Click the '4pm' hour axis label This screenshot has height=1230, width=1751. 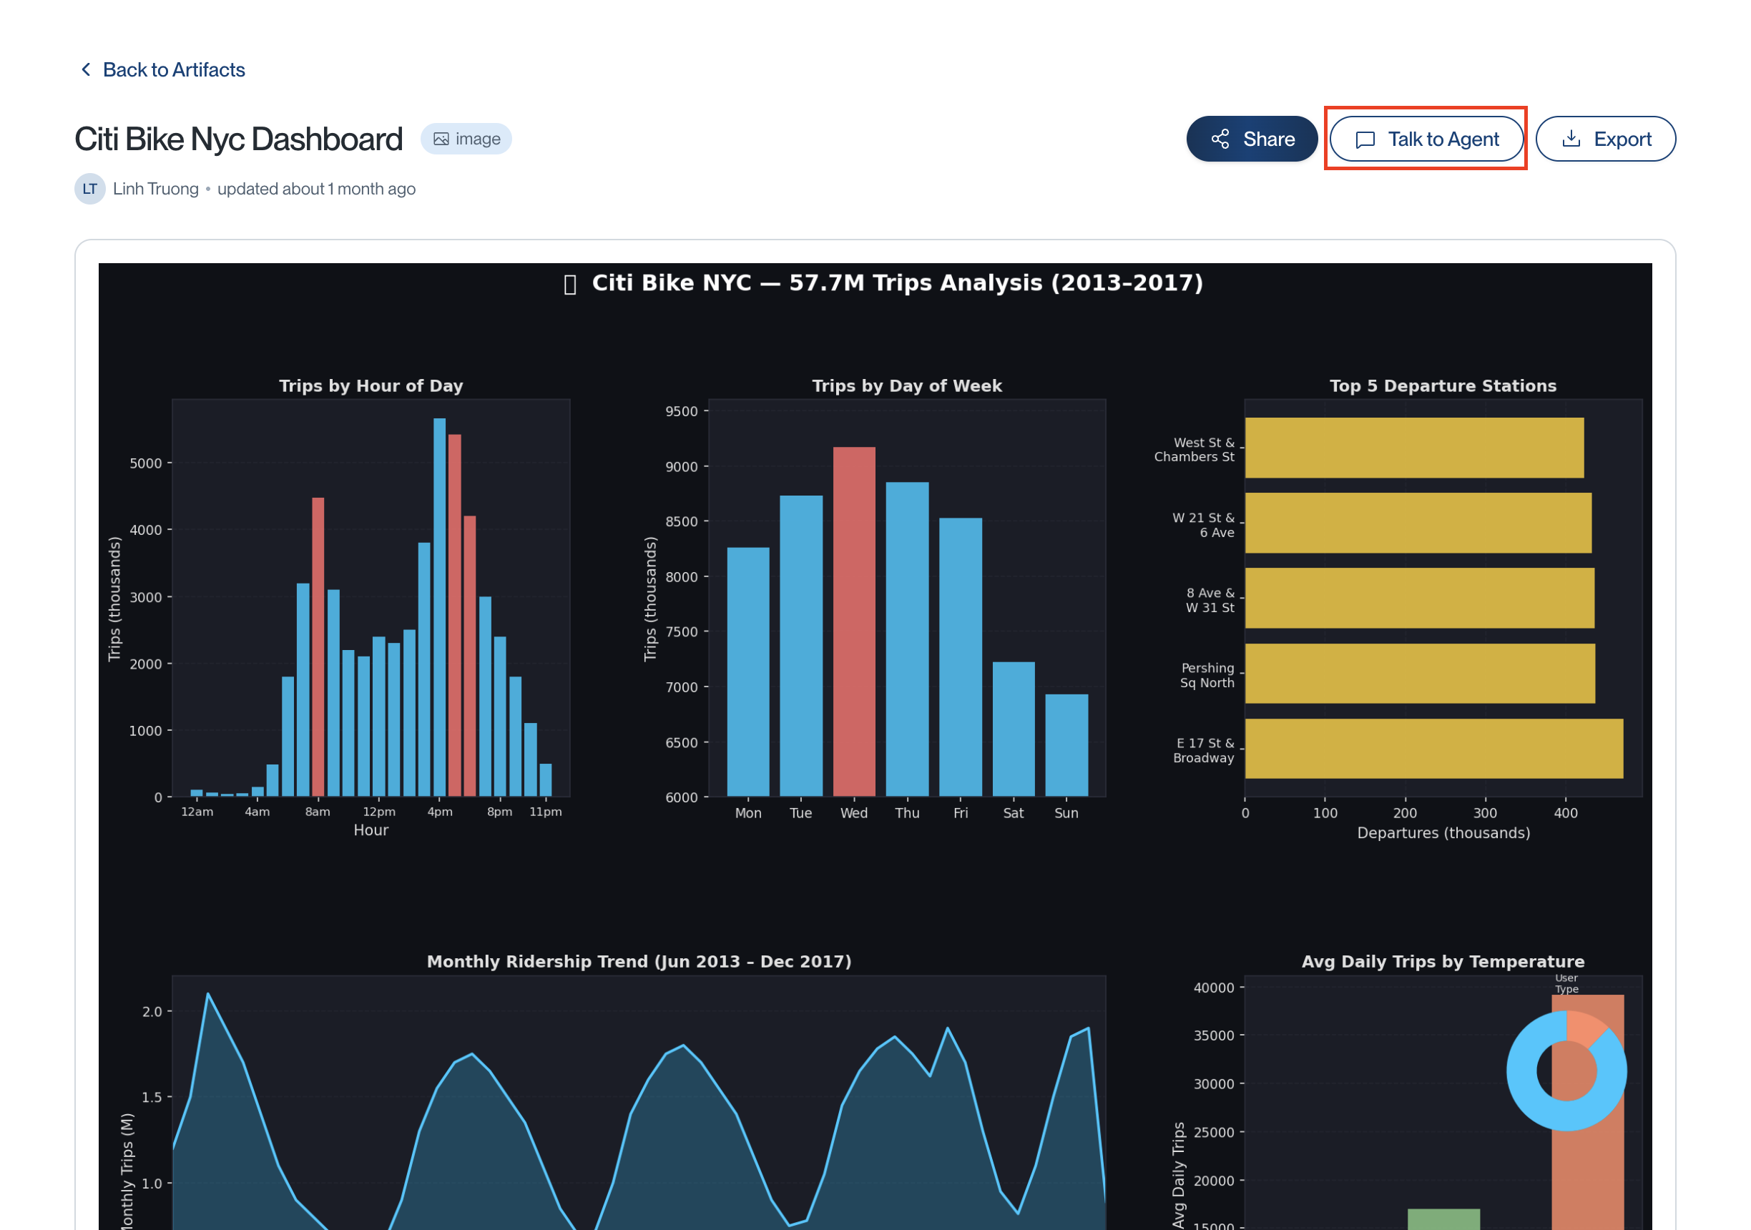click(x=440, y=812)
